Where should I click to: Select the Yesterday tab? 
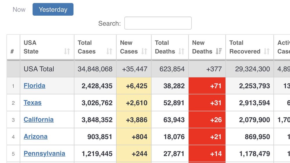pyautogui.click(x=53, y=10)
